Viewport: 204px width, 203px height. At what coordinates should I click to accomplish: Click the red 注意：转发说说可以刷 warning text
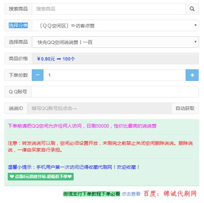tap(100, 147)
